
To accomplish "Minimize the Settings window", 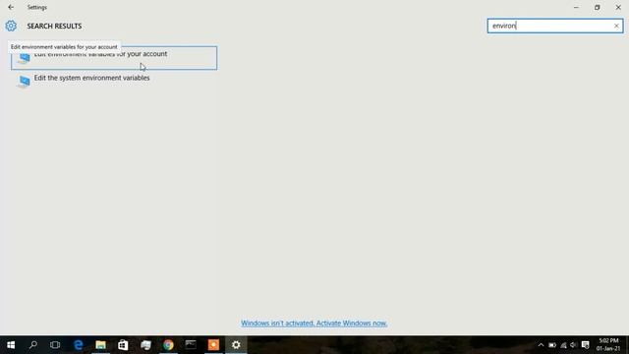I will 576,7.
